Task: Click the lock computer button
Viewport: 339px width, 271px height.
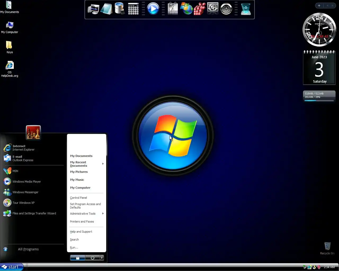Action: click(78, 258)
